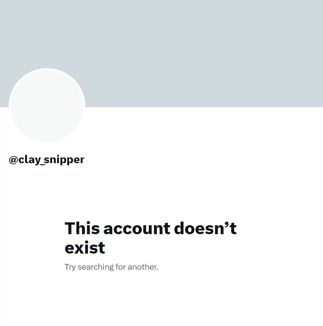Click the word "exist" in the heading

pyautogui.click(x=85, y=247)
